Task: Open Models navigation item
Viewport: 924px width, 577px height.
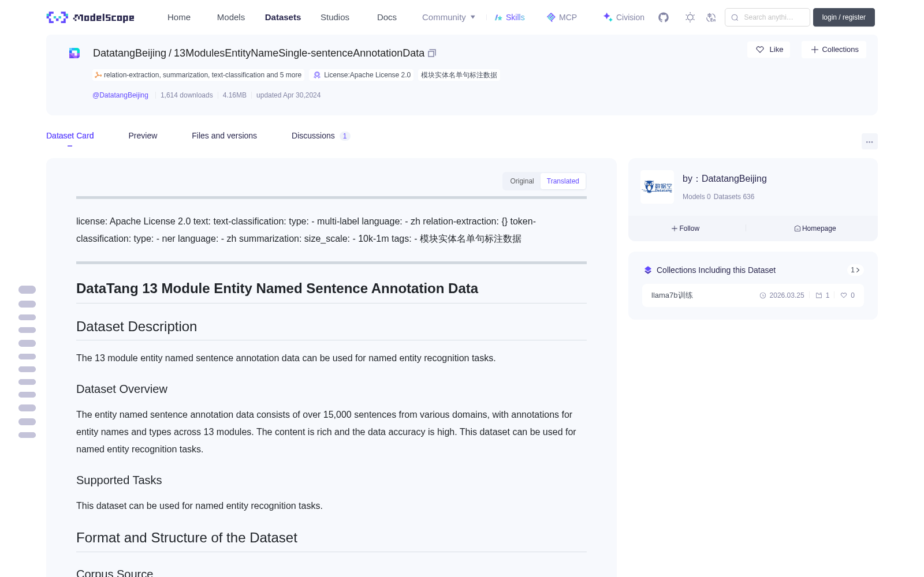Action: (231, 17)
